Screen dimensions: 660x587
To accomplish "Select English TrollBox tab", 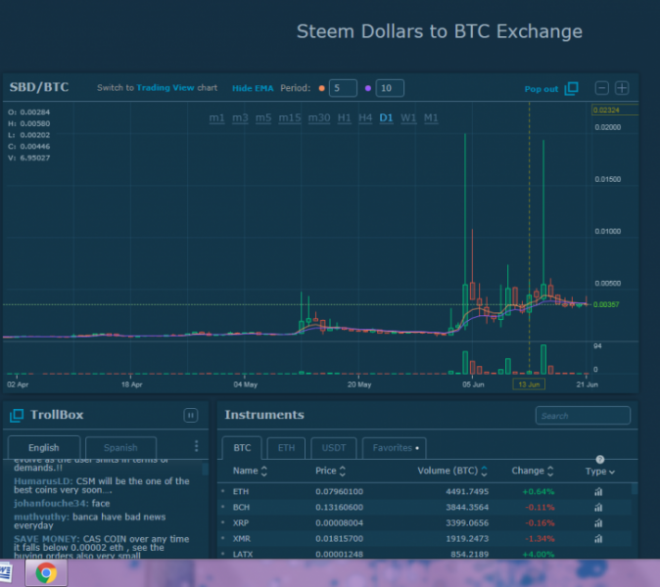I will tap(44, 448).
